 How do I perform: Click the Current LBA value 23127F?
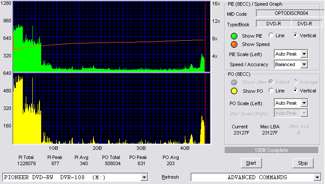click(241, 133)
